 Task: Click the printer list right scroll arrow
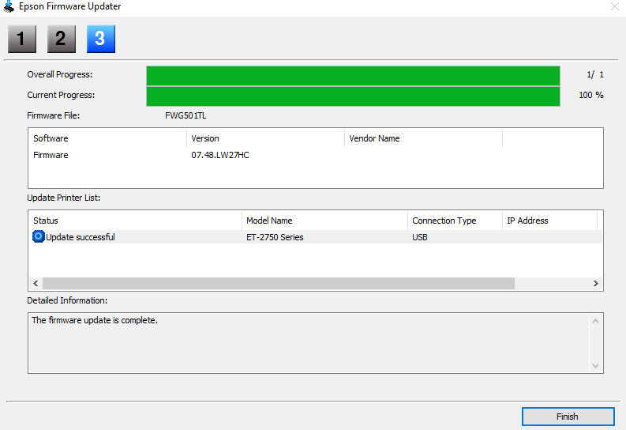tap(596, 283)
